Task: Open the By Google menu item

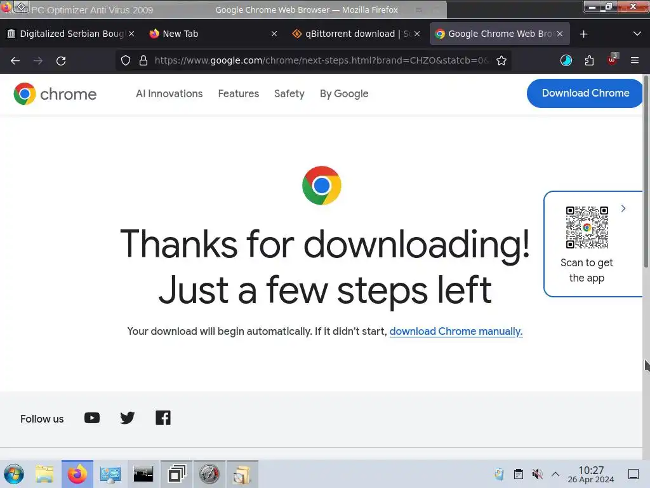Action: [x=344, y=94]
